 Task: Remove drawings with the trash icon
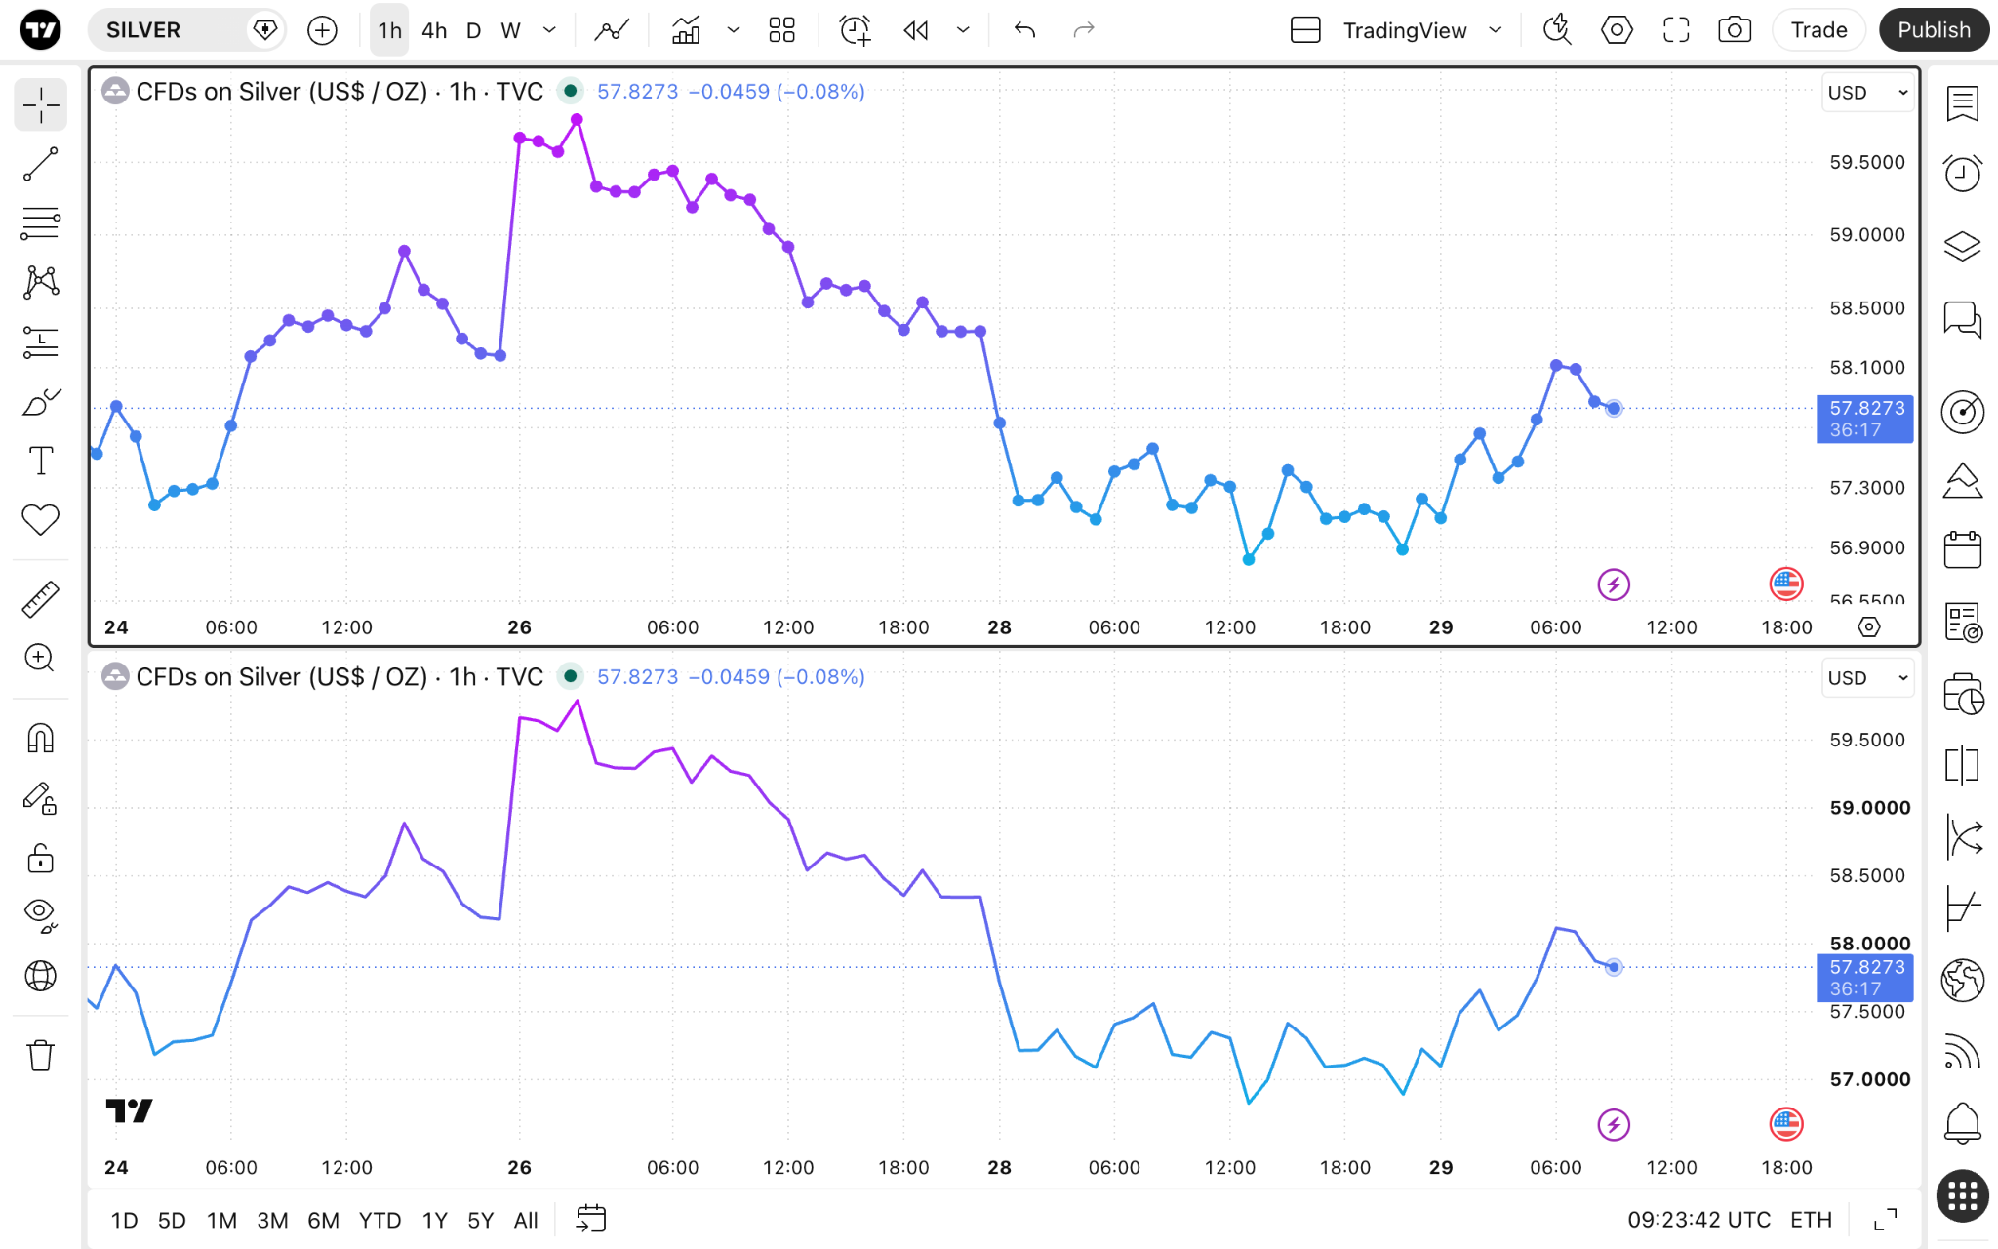point(41,1055)
